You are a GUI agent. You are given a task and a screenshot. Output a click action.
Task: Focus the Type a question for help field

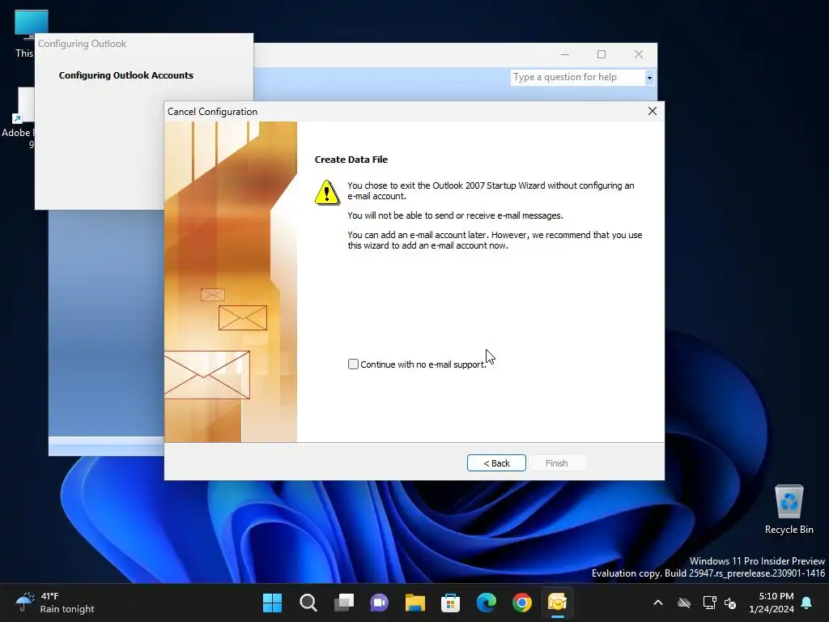[x=577, y=77]
